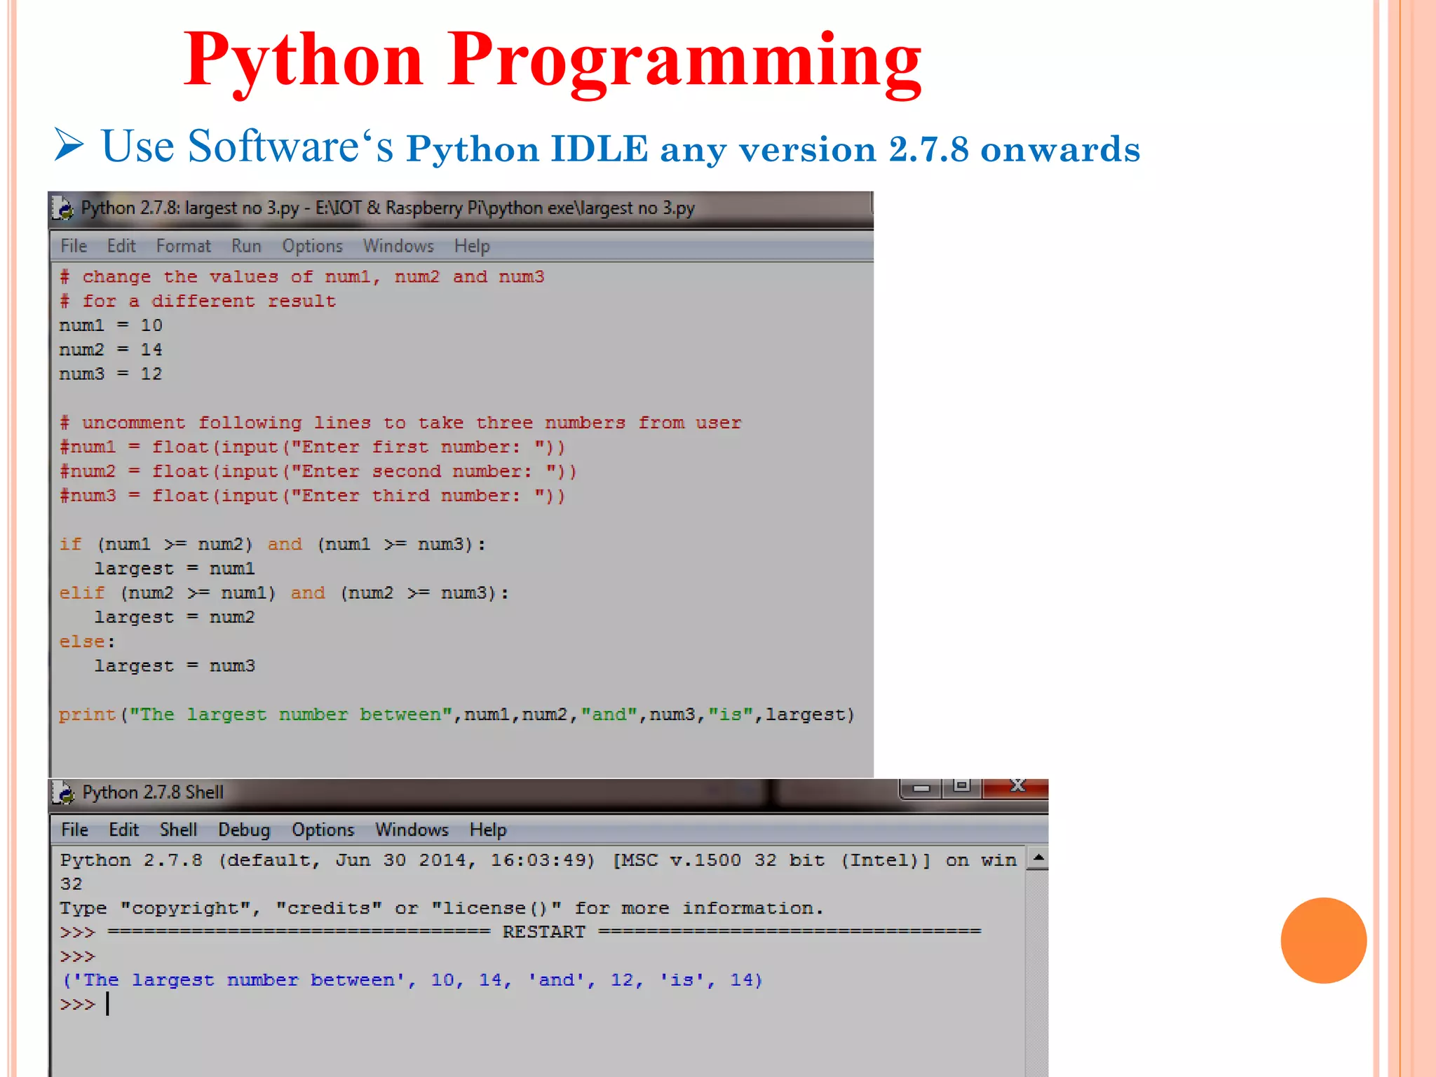Click the 'if (num1 >= num2)' line
The width and height of the screenshot is (1436, 1077).
[272, 545]
